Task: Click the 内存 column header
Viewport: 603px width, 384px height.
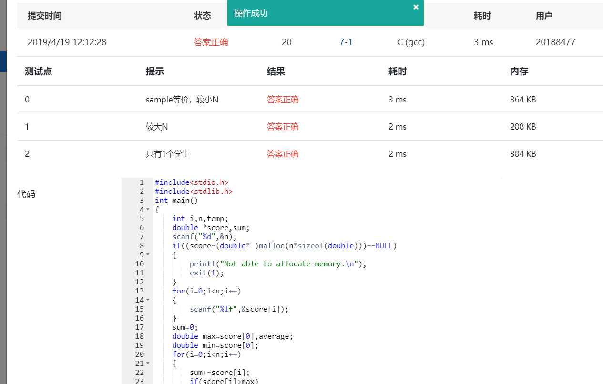Action: point(519,71)
